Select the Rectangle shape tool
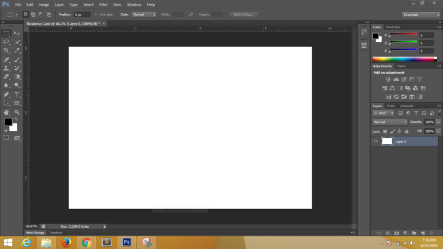Viewport: 443px width, 249px height. coord(17,103)
